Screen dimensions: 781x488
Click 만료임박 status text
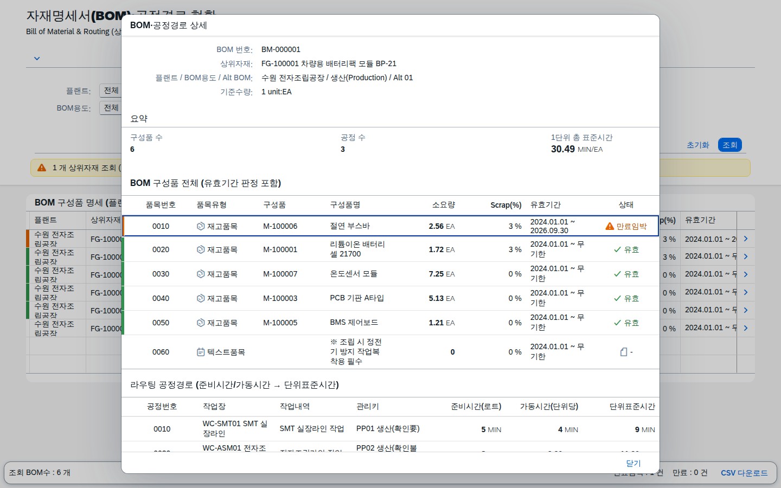tap(631, 226)
